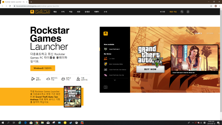
Task: Select the L.A. Noire library icon
Action: [x=105, y=59]
